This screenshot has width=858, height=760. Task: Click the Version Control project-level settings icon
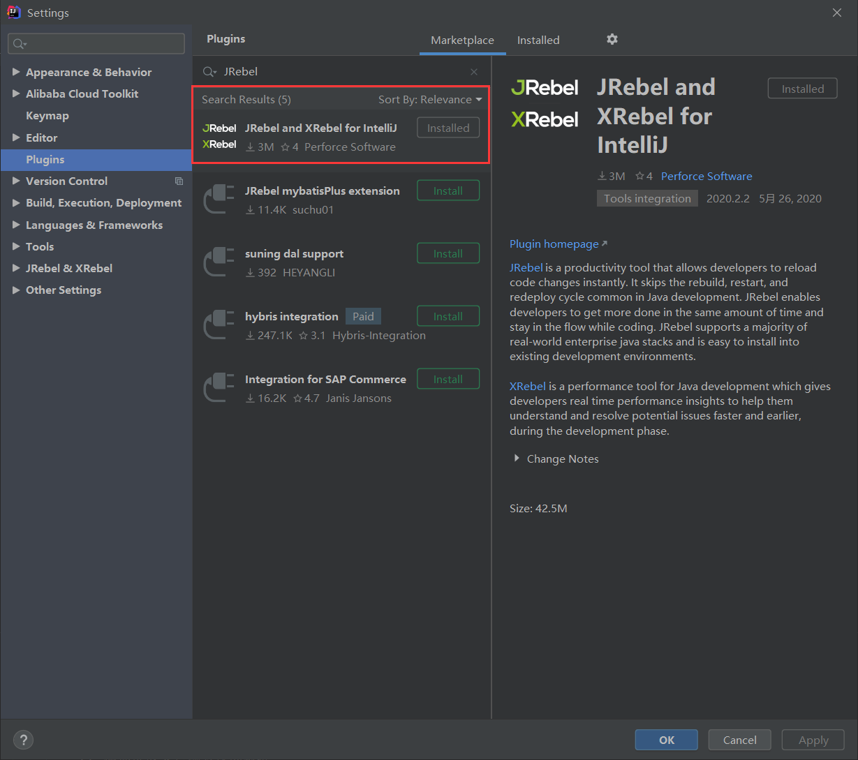(179, 181)
